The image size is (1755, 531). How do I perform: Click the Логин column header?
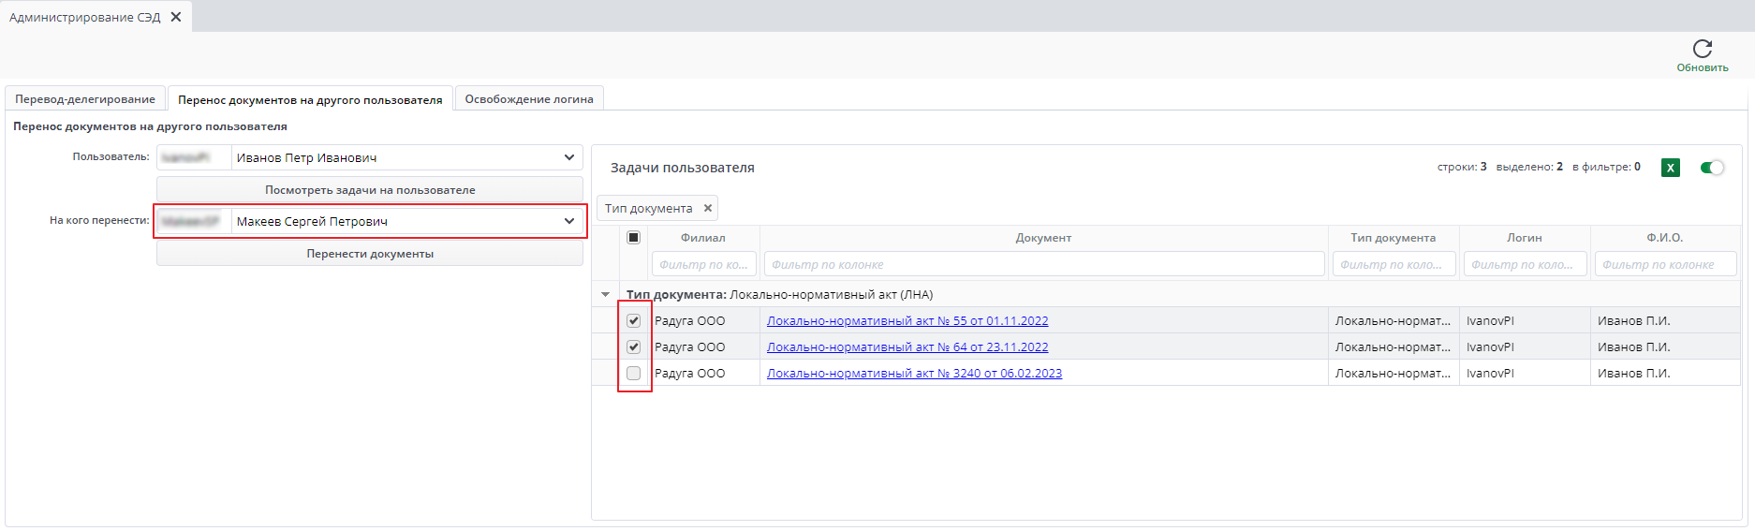1525,238
